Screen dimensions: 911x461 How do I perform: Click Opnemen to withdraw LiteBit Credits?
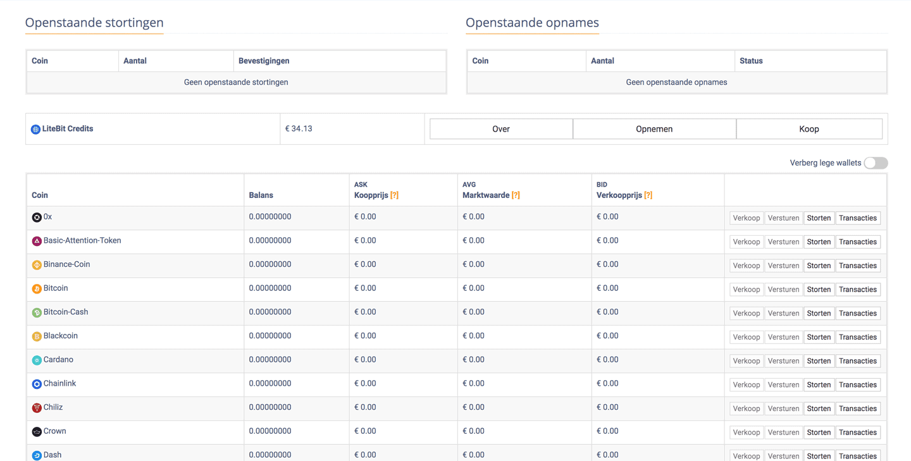(x=654, y=129)
